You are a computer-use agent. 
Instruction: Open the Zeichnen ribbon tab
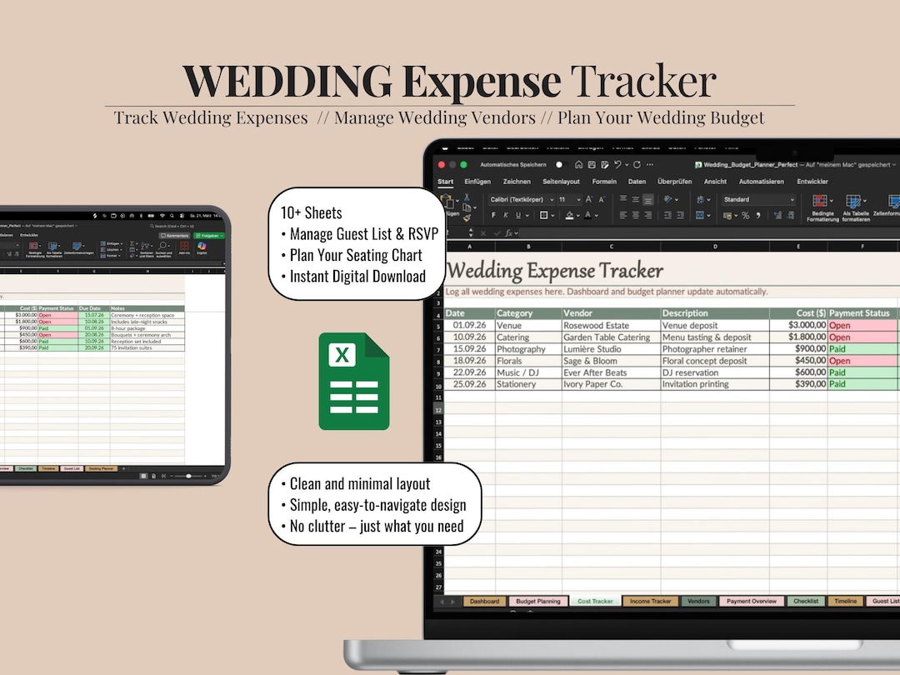coord(517,182)
